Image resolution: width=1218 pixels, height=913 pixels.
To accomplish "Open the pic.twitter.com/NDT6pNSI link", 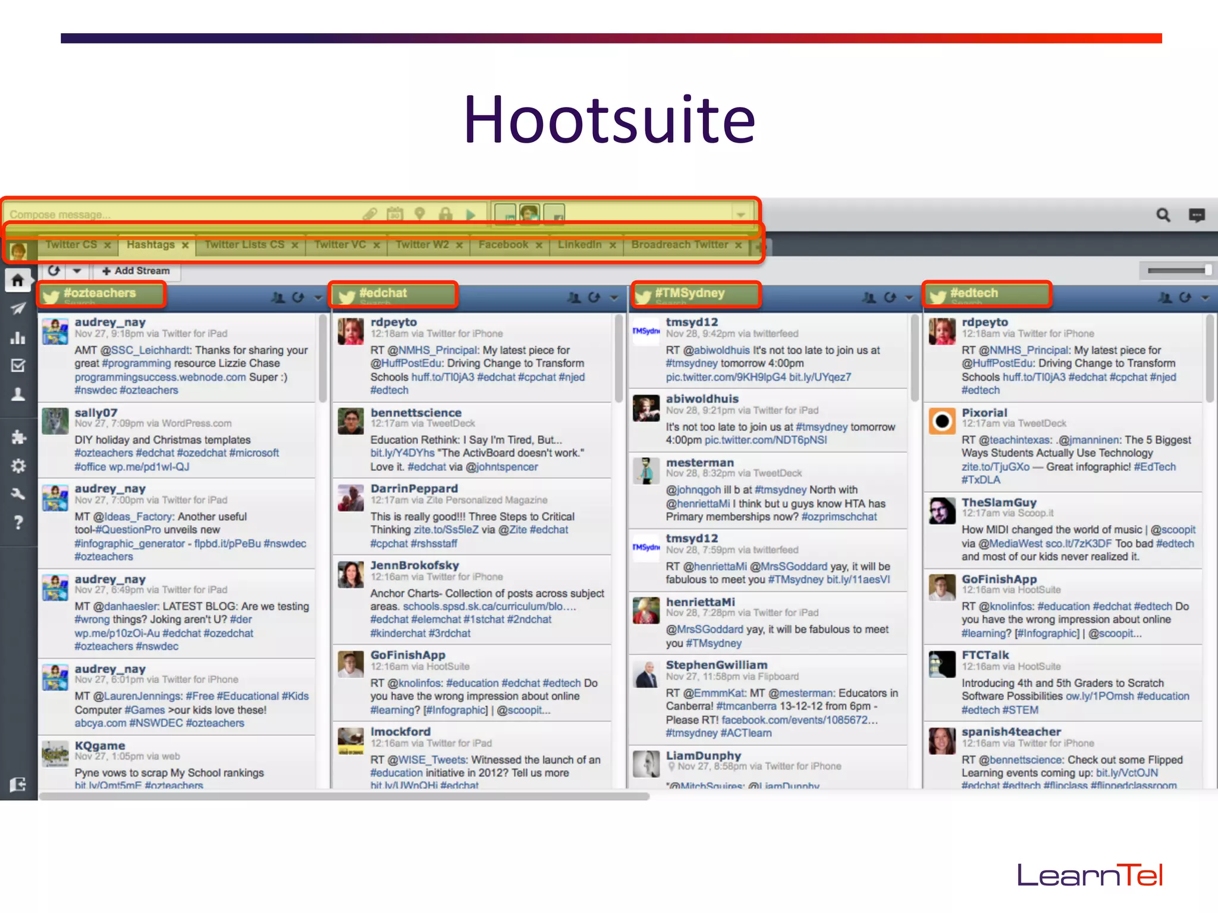I will [x=765, y=440].
